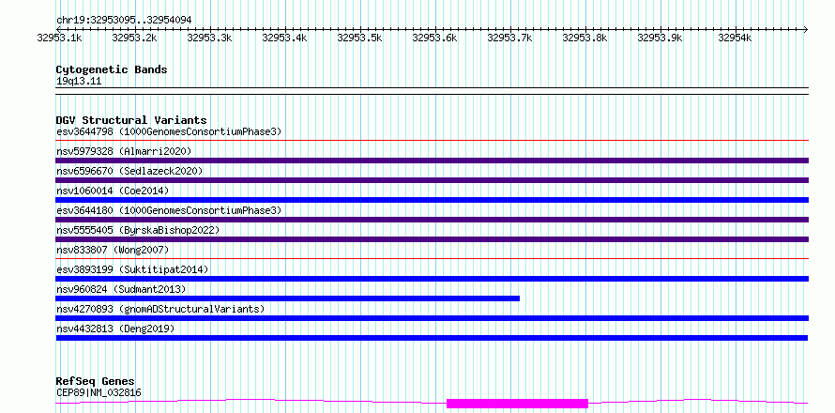Click the 19q13.11 band label

(79, 82)
